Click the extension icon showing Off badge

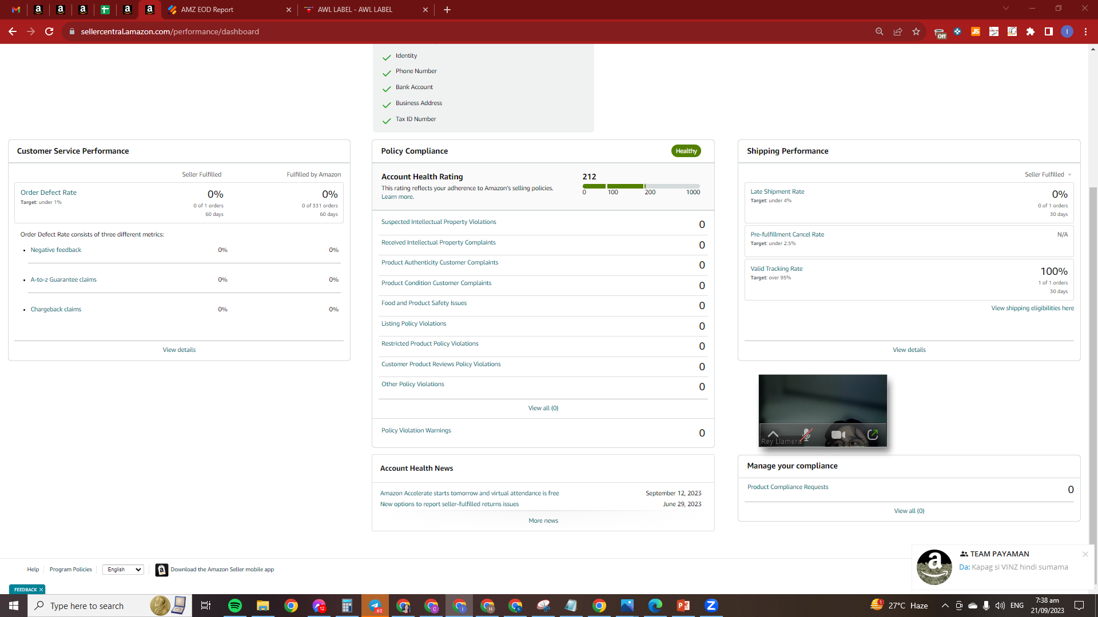(x=940, y=33)
